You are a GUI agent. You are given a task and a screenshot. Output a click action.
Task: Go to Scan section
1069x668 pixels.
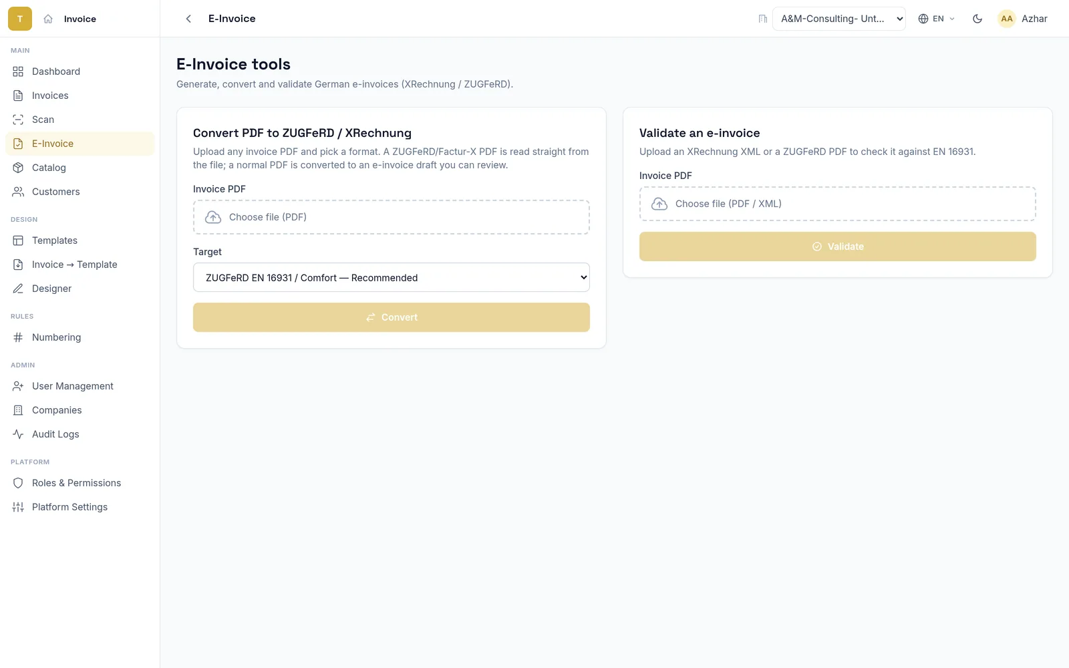[x=80, y=120]
